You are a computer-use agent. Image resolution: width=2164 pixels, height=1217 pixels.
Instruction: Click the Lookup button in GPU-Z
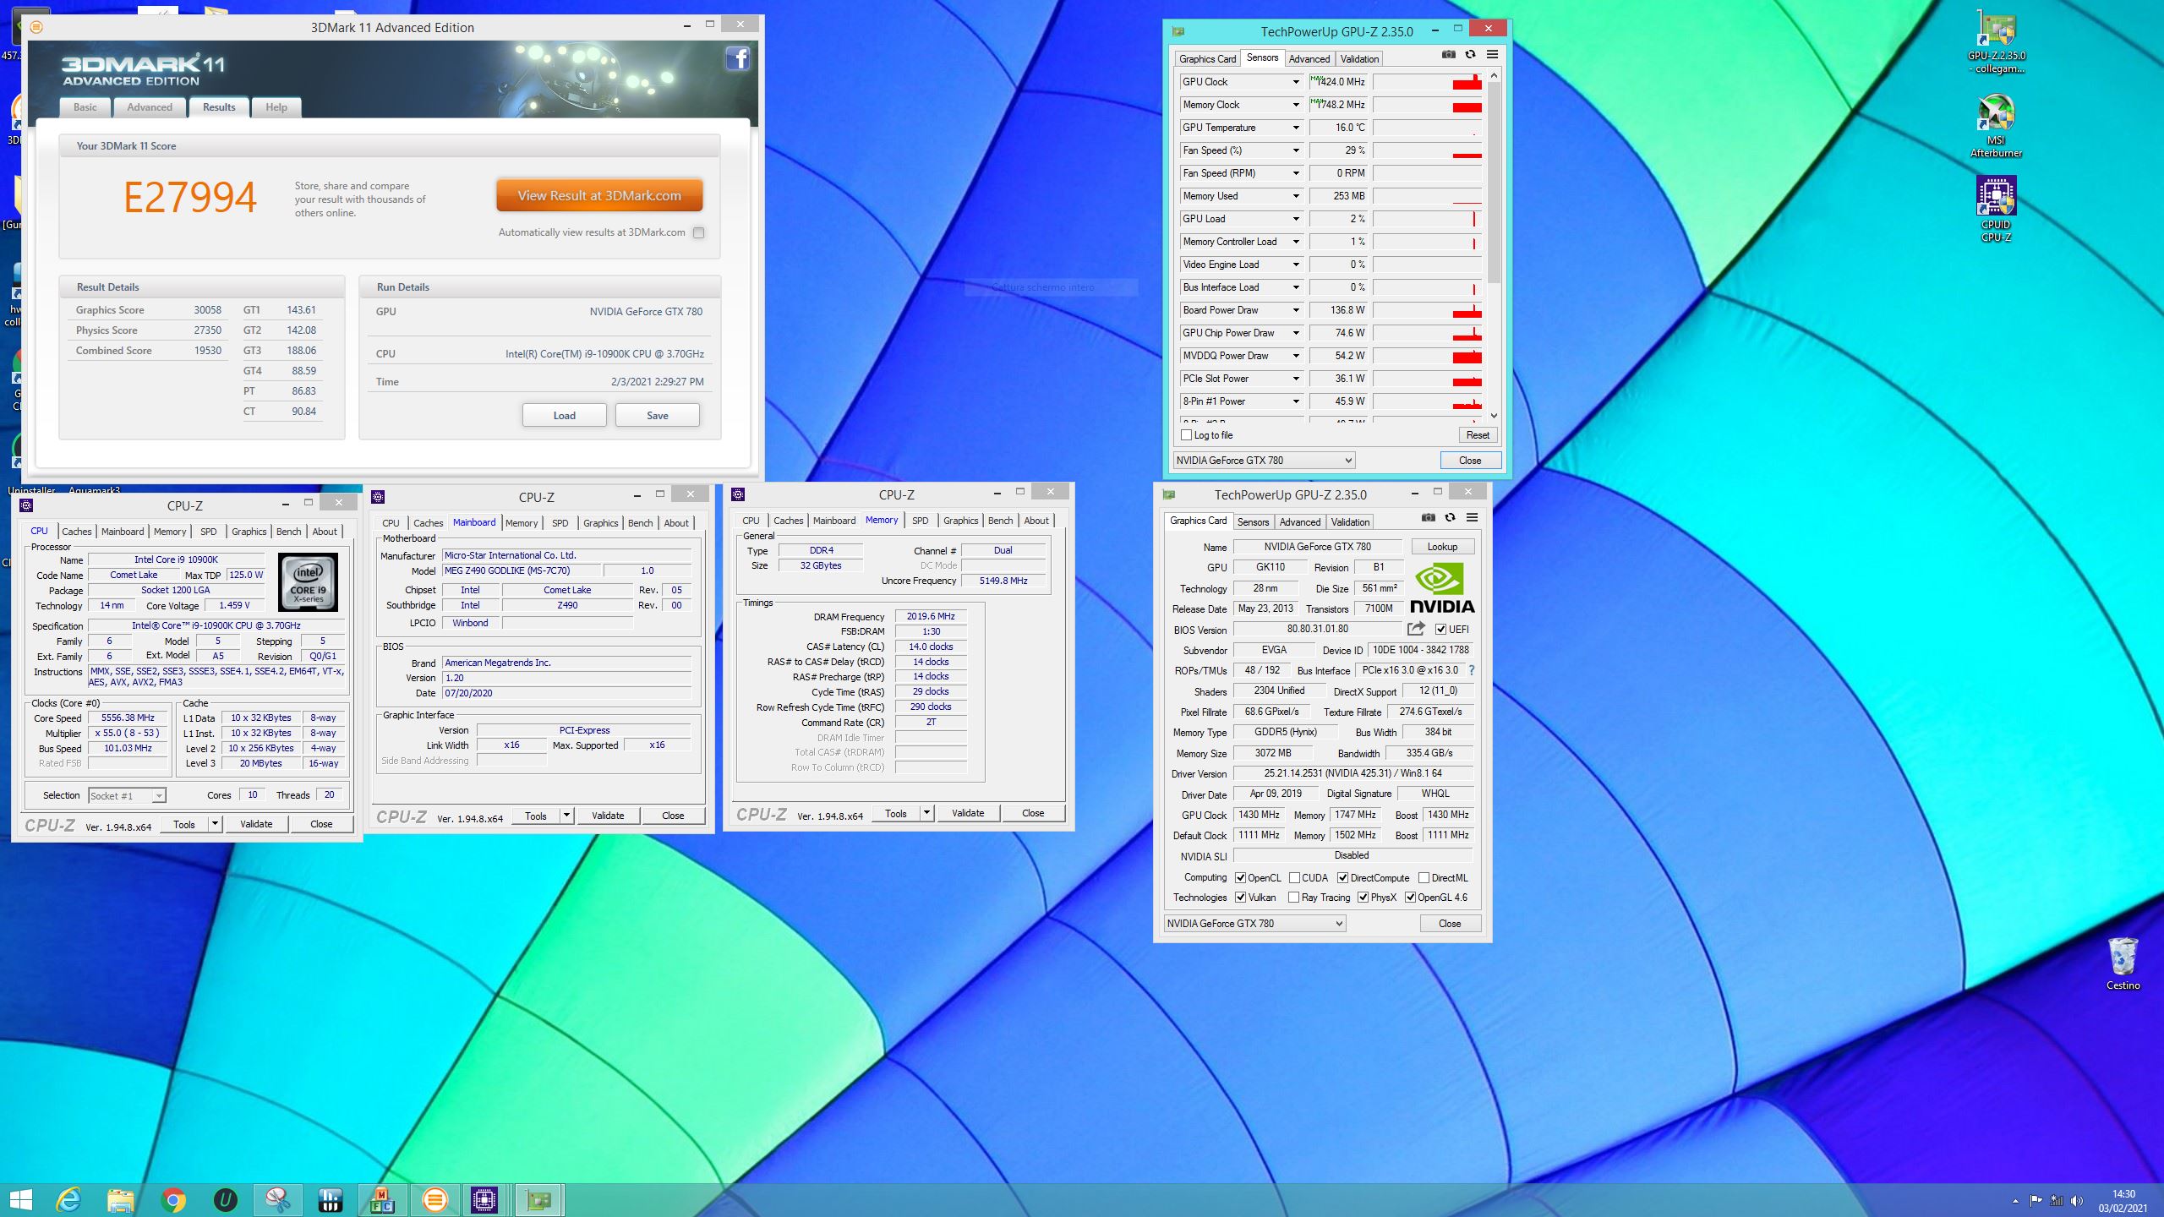[x=1442, y=547]
